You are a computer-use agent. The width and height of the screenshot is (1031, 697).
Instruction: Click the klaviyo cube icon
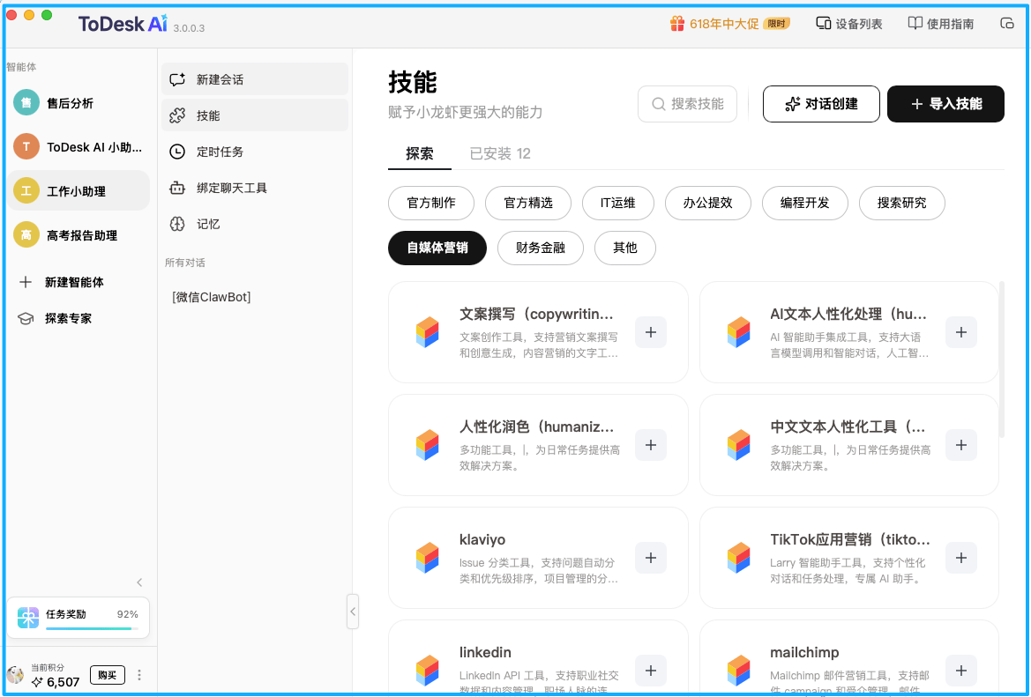[x=428, y=558]
